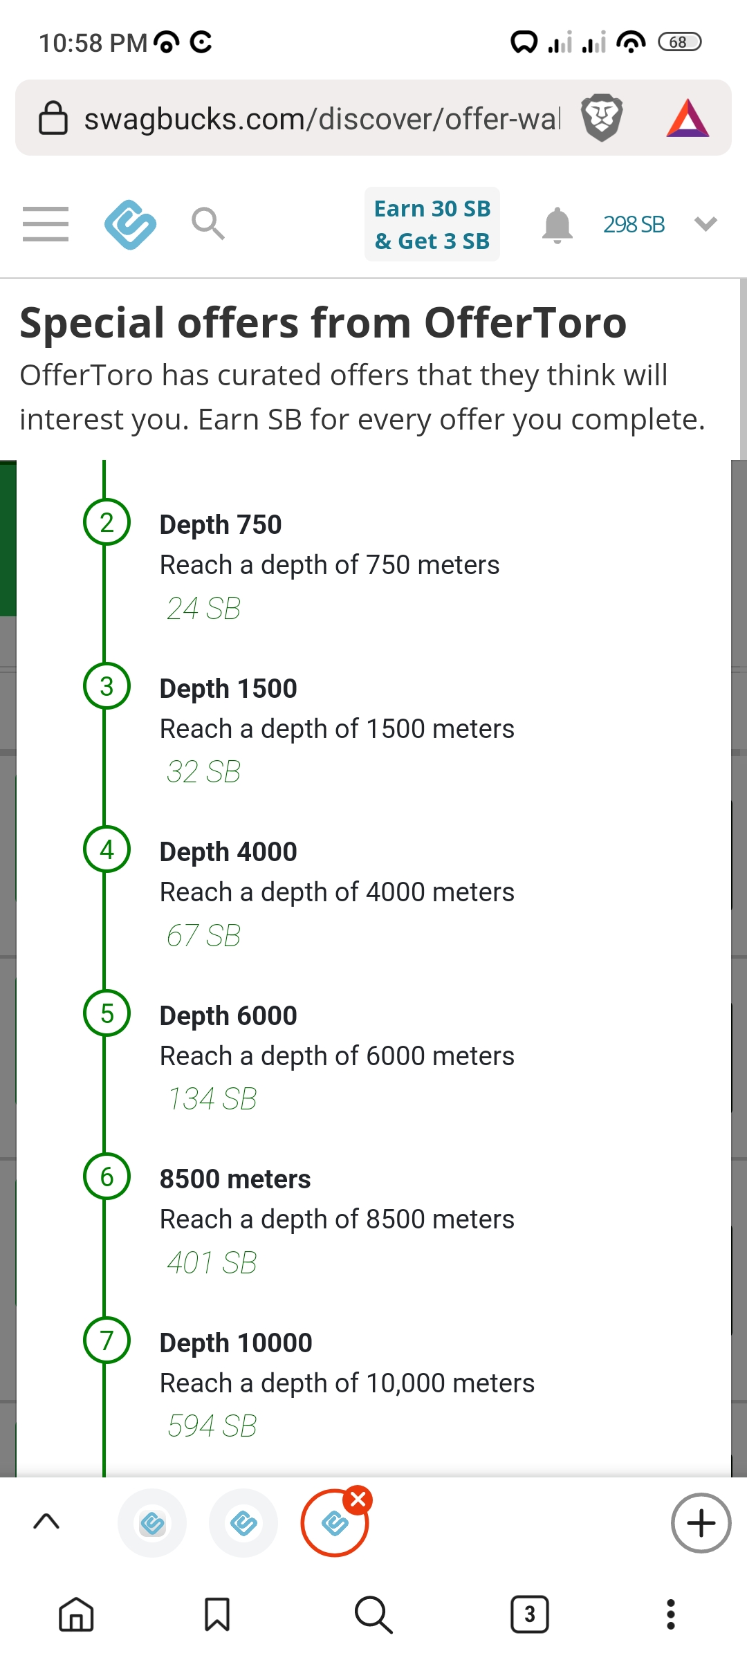Open the Brave Rewards triangle icon

(x=688, y=118)
